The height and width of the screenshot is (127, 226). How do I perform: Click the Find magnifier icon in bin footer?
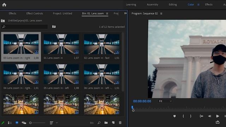(99, 123)
